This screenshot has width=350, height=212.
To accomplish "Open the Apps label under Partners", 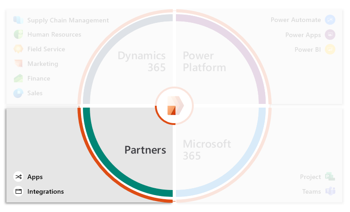I will click(35, 177).
